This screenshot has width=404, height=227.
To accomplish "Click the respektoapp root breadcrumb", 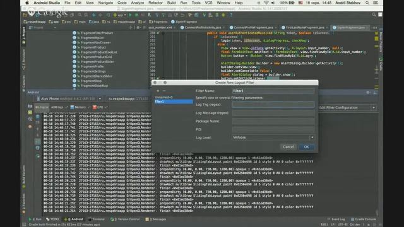I will (35, 22).
